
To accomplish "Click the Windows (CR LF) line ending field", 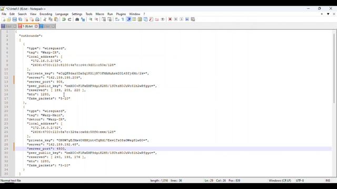I will pyautogui.click(x=280, y=181).
